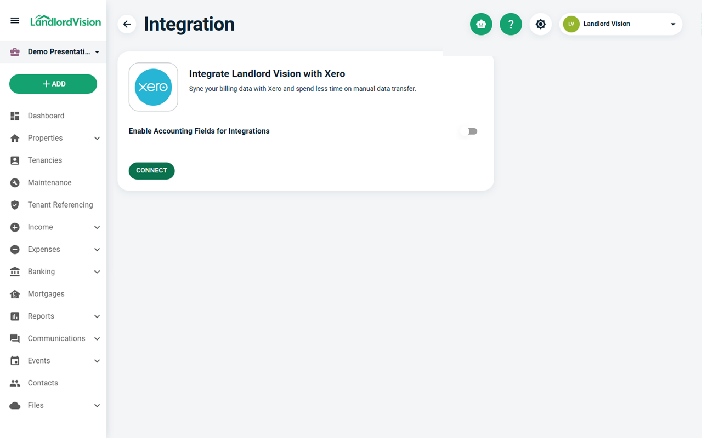Click the Events label in sidebar

coord(39,361)
